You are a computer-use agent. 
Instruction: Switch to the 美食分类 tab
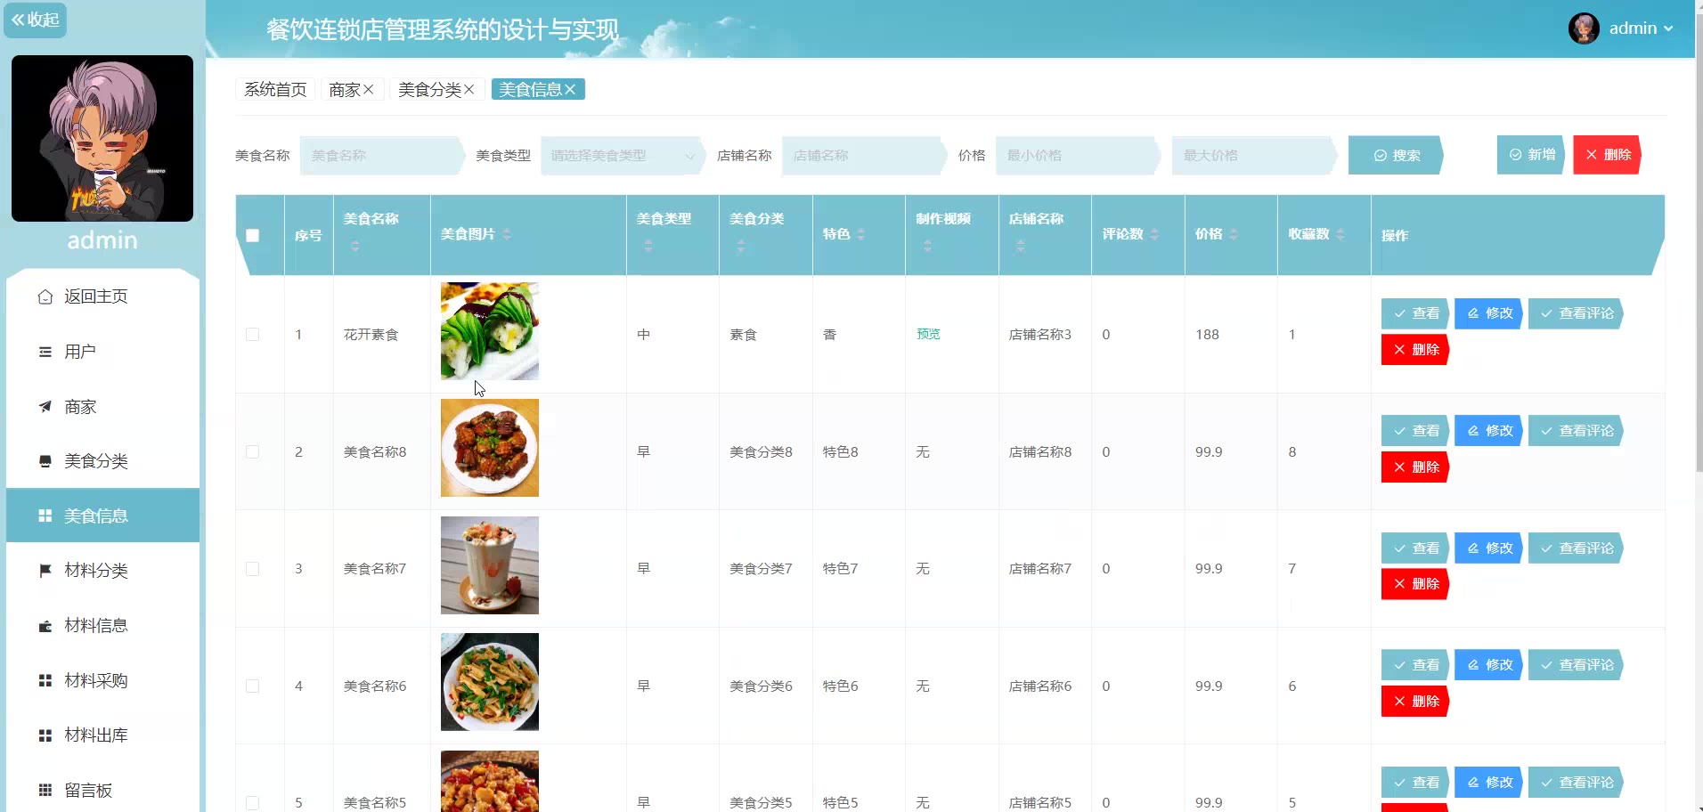pyautogui.click(x=429, y=89)
